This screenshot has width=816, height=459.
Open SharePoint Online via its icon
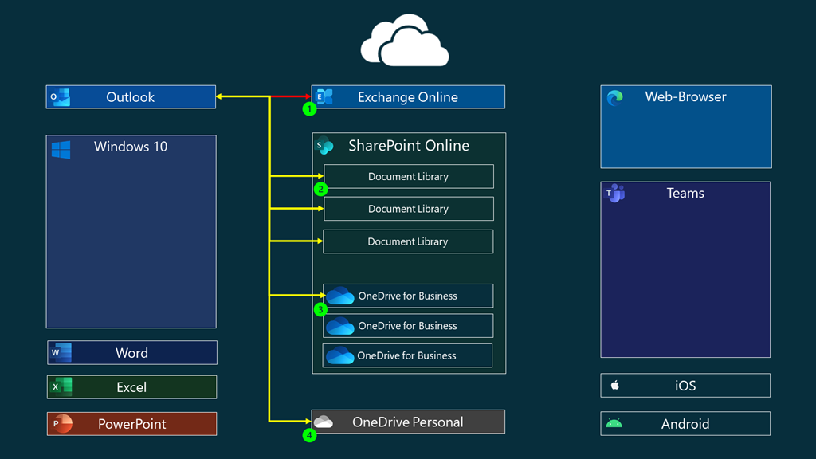click(x=324, y=146)
